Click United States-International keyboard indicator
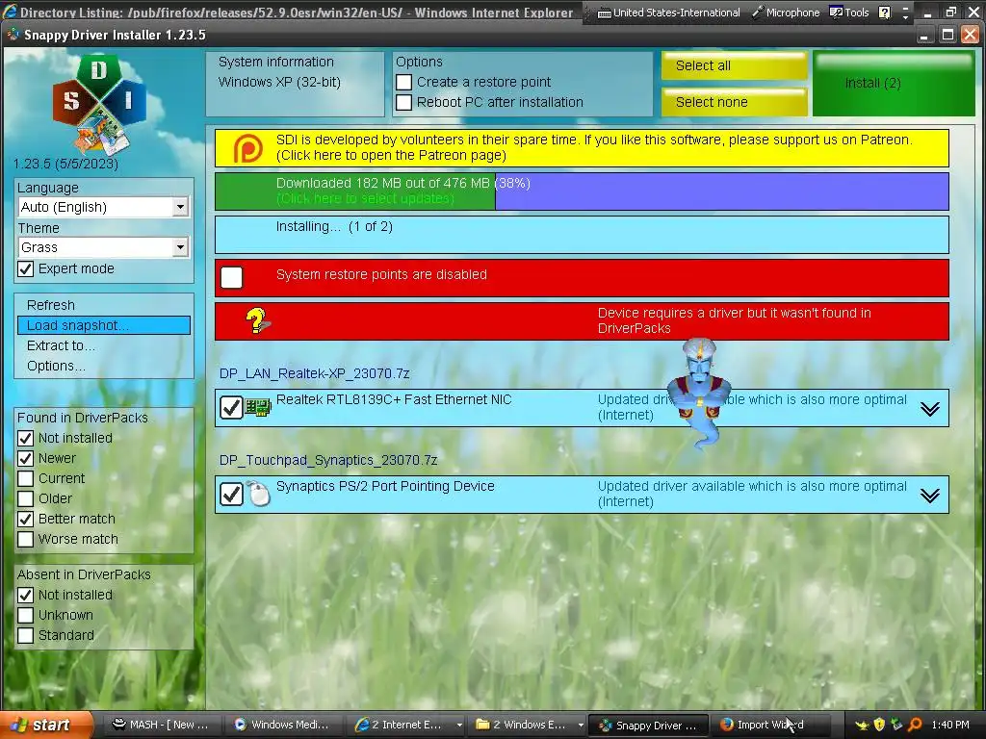 pos(668,13)
